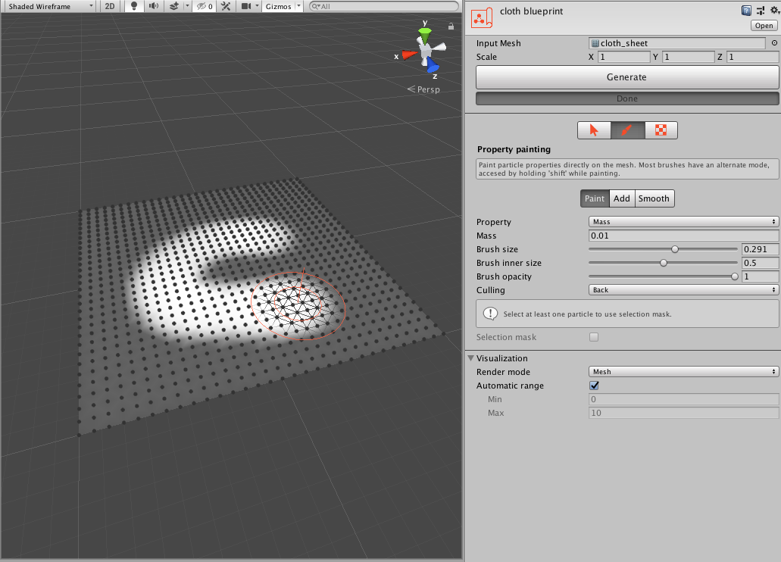Collapse the Visualization section

pyautogui.click(x=470, y=357)
